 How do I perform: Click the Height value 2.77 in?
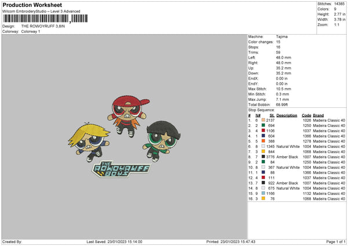coord(339,14)
